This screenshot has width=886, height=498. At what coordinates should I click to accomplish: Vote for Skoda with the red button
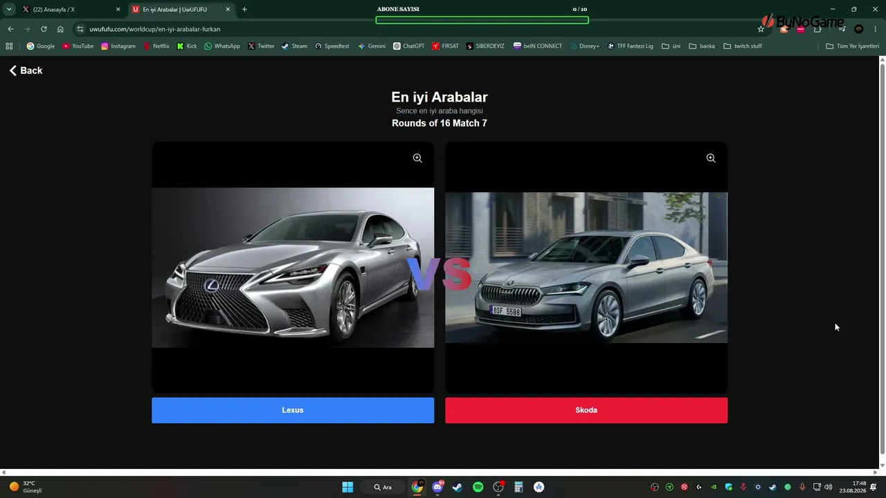(x=586, y=410)
